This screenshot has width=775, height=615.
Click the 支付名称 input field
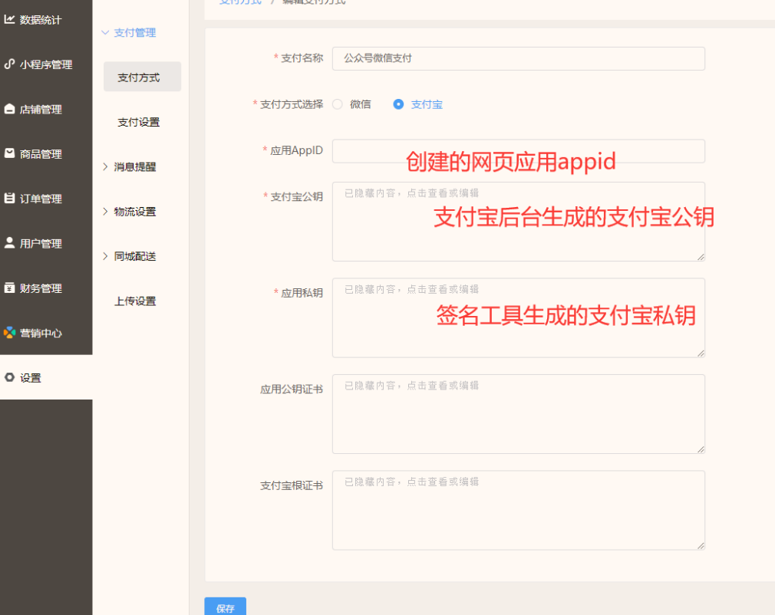tap(518, 58)
